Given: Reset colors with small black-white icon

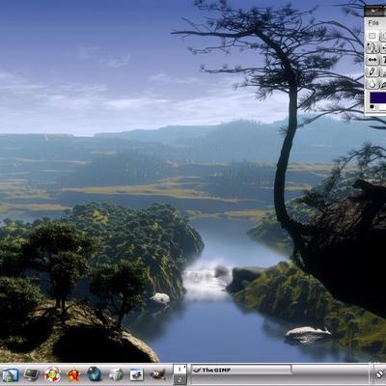Looking at the screenshot, I should point(372,107).
